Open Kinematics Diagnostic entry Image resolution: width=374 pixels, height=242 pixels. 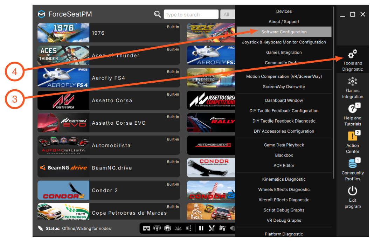coord(284,179)
